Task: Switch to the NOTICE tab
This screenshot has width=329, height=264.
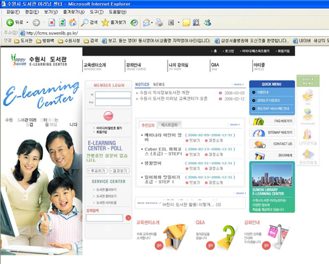Action: click(x=142, y=85)
